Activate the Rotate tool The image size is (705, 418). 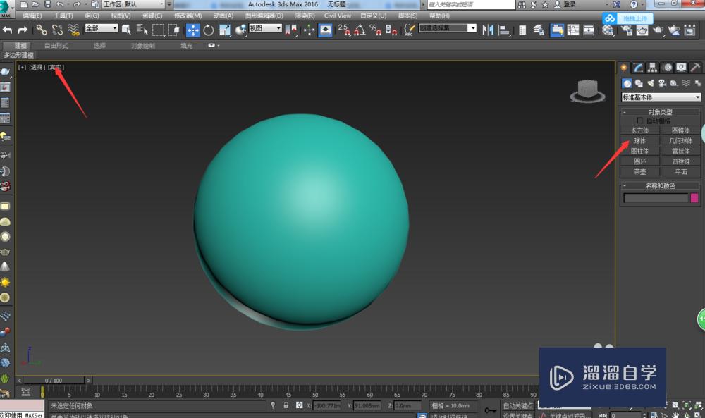click(x=209, y=30)
